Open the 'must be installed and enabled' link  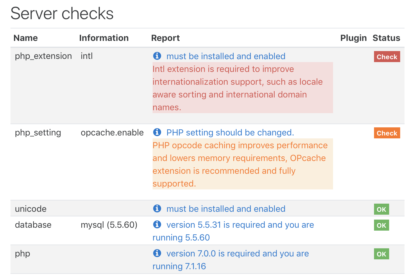[226, 56]
